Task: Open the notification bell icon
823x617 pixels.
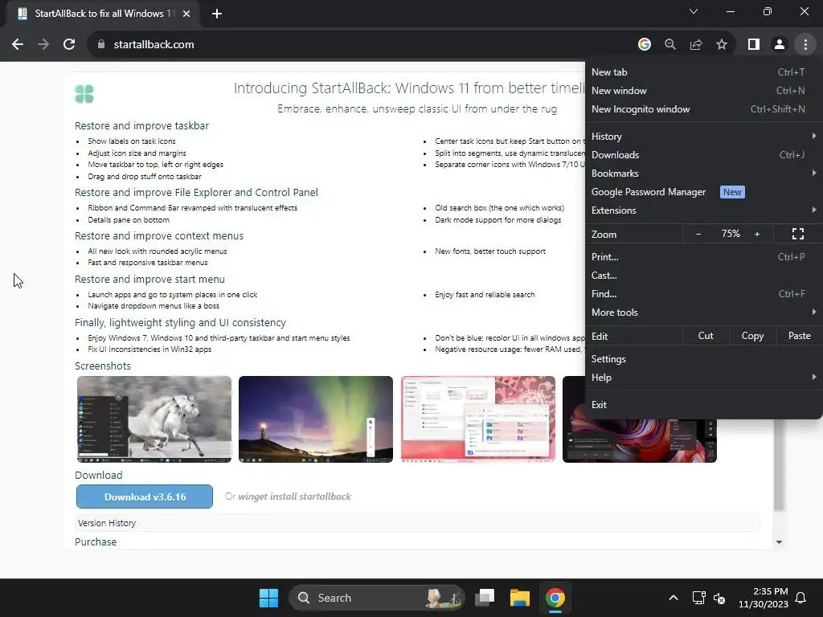Action: [801, 598]
